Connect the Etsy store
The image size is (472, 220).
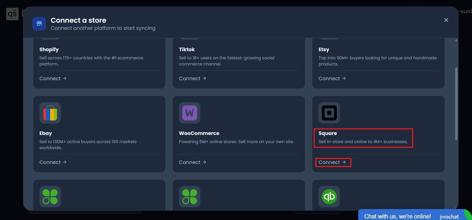pyautogui.click(x=332, y=78)
